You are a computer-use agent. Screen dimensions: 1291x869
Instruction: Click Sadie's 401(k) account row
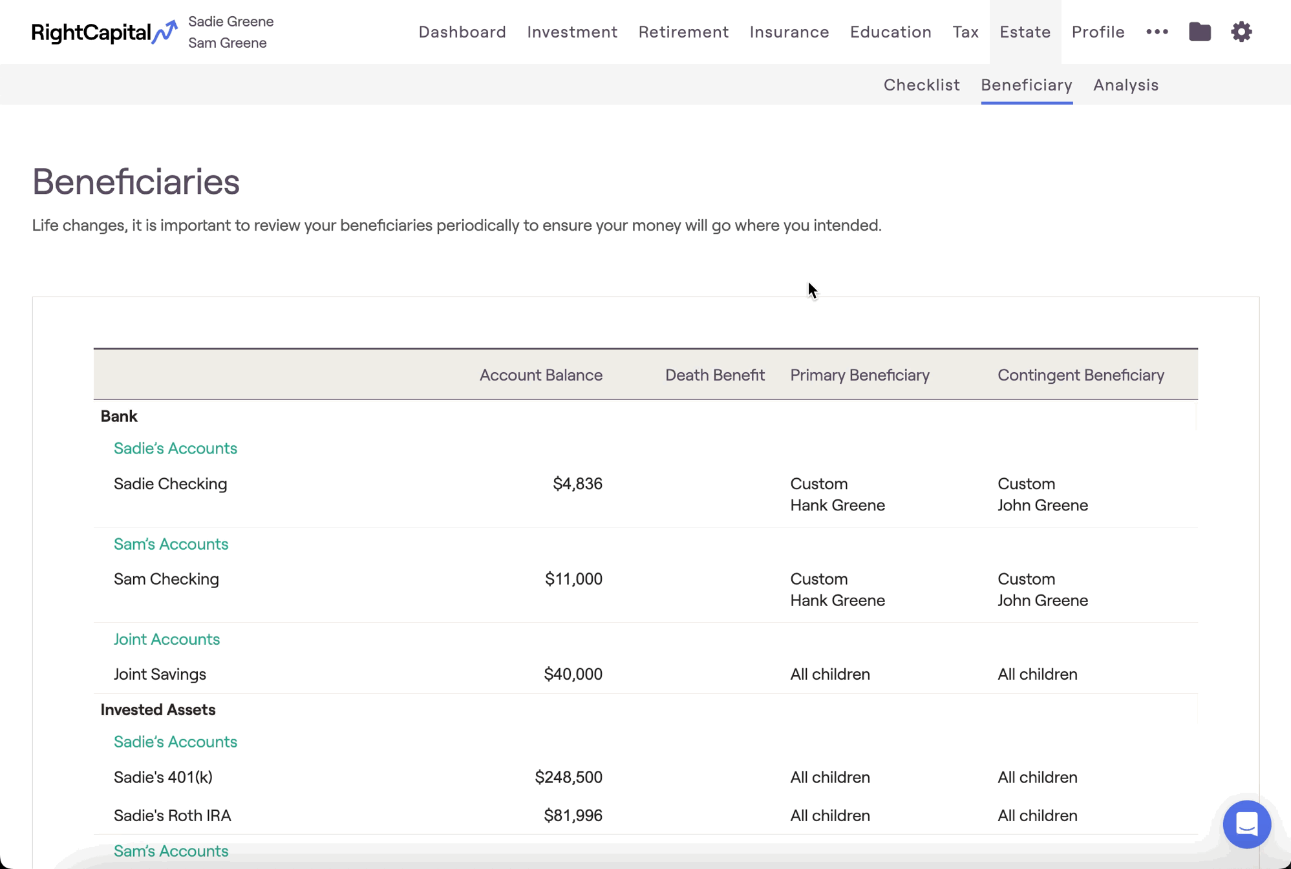click(163, 777)
